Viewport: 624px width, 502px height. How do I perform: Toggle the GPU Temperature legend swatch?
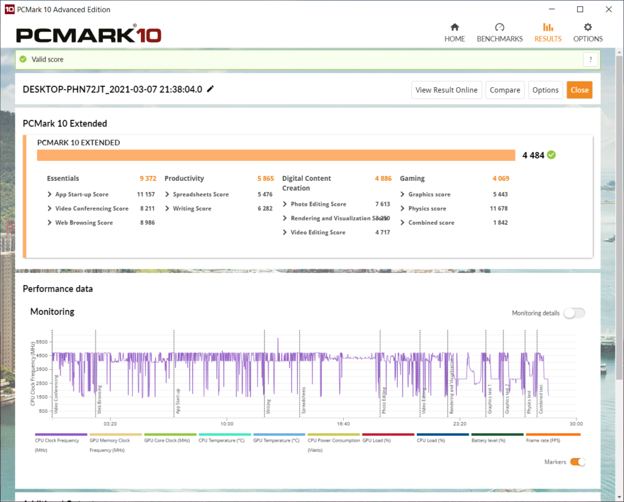(279, 434)
